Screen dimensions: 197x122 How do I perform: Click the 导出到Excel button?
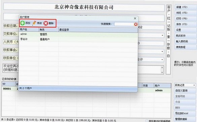pyautogui.click(x=185, y=113)
